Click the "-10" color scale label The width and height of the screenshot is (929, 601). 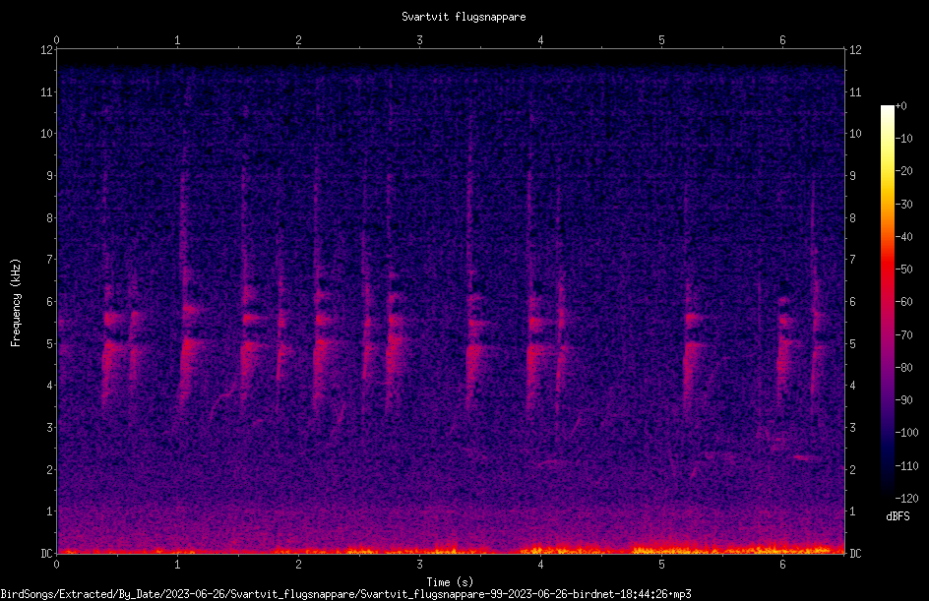tap(903, 139)
